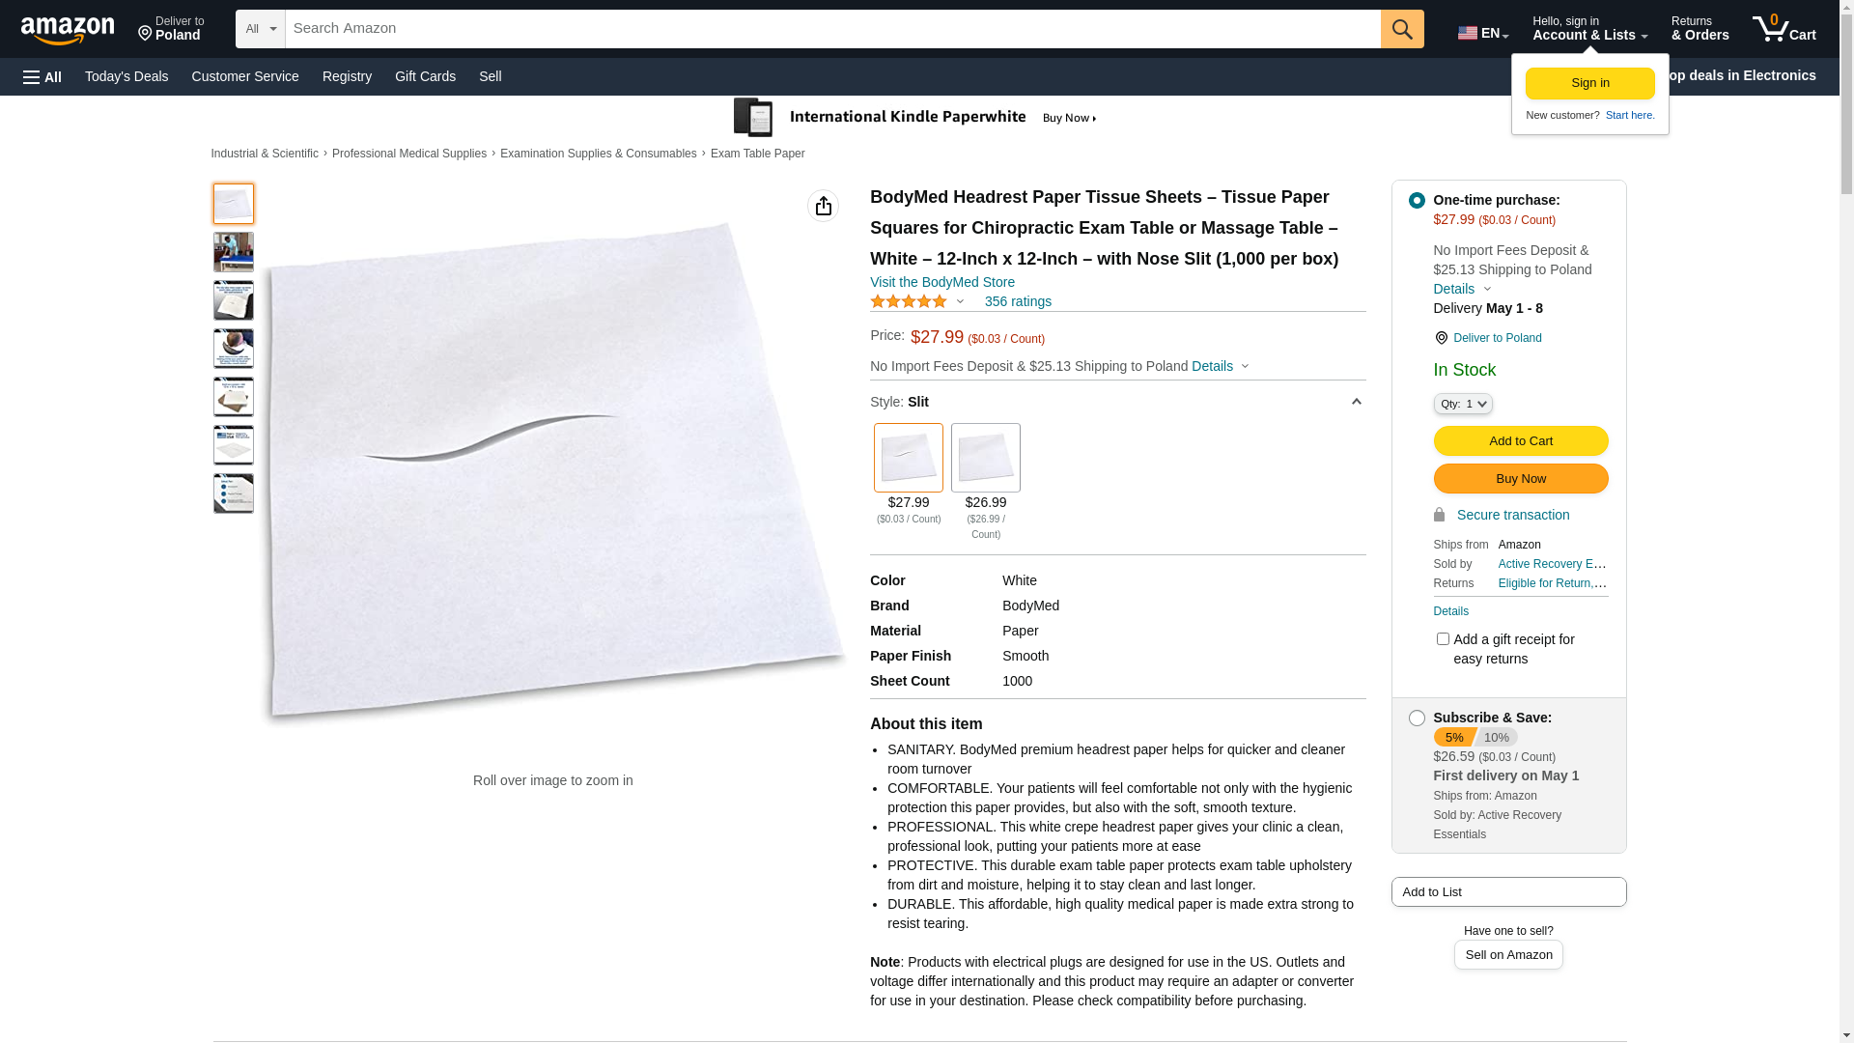Click the Amazon logo
The image size is (1854, 1043).
(68, 30)
